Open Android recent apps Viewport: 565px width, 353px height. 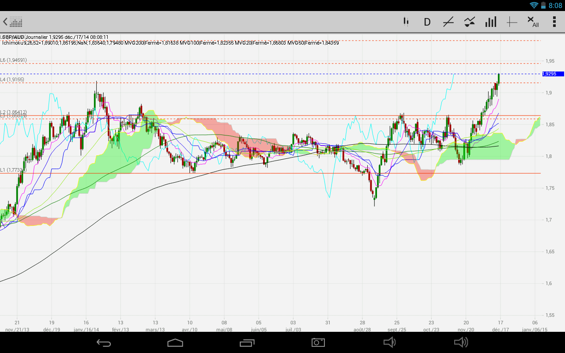tap(247, 342)
